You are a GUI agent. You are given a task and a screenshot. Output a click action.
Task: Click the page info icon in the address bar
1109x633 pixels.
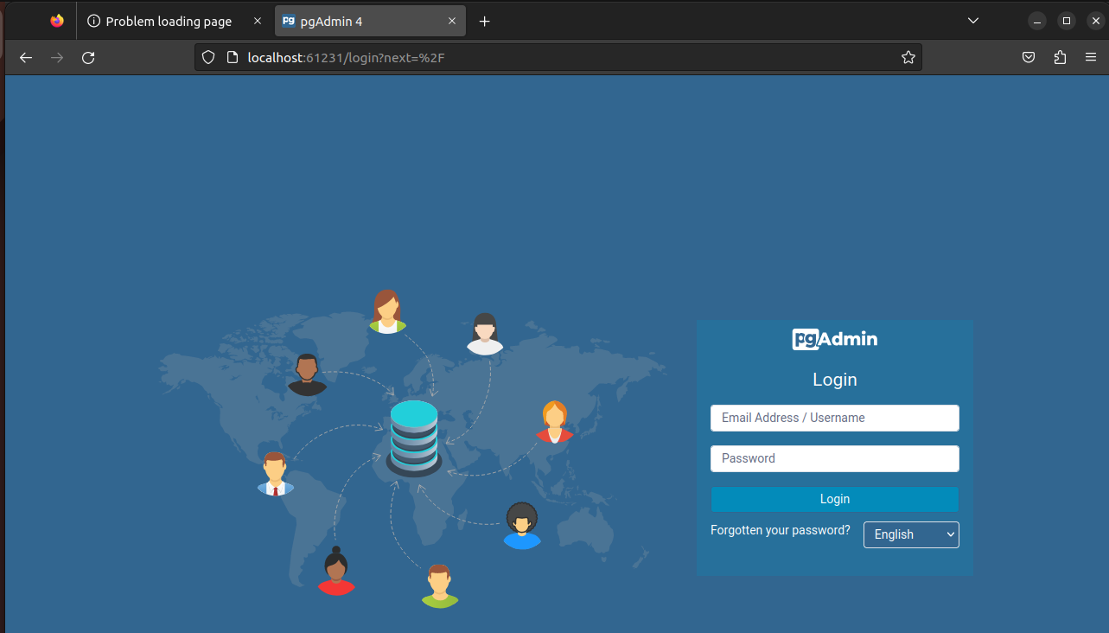coord(232,57)
